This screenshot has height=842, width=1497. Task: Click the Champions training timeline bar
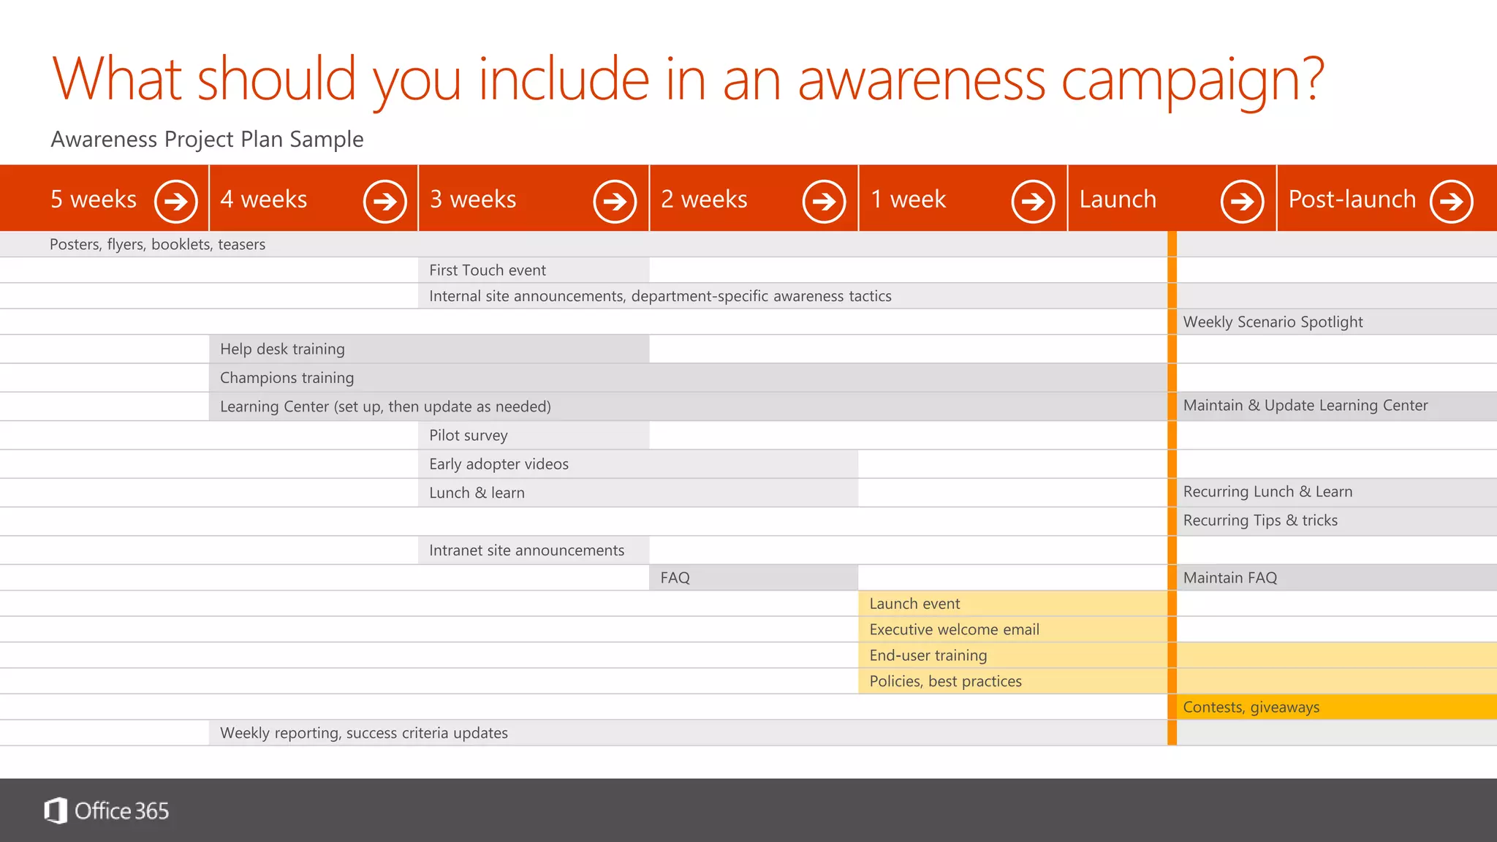[687, 378]
